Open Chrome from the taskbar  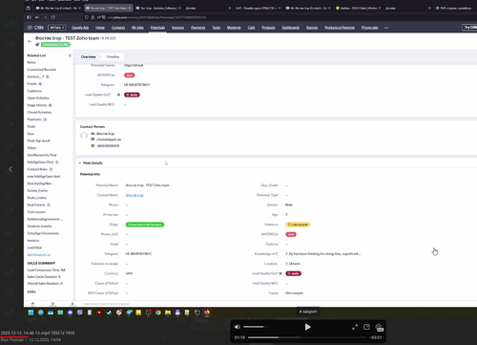click(158, 313)
